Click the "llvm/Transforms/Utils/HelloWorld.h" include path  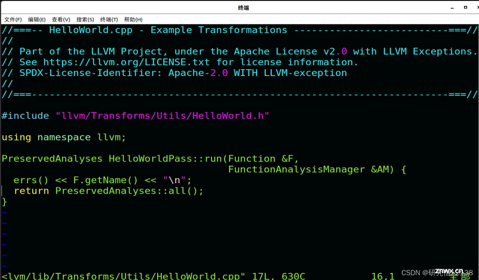[x=162, y=116]
